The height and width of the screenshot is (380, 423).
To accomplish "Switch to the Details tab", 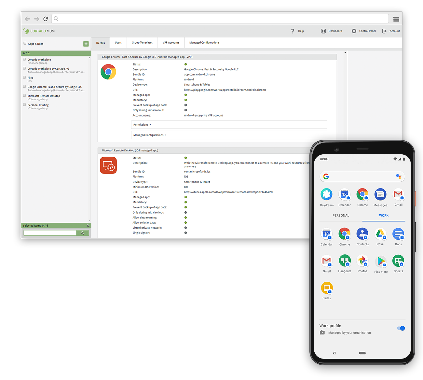I will pyautogui.click(x=101, y=43).
